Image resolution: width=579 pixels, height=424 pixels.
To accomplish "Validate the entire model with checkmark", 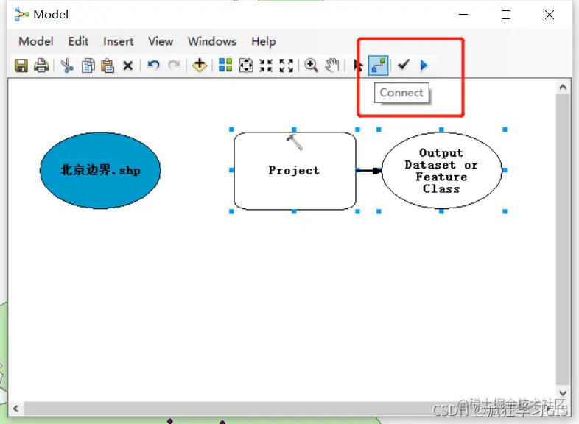I will pyautogui.click(x=403, y=65).
